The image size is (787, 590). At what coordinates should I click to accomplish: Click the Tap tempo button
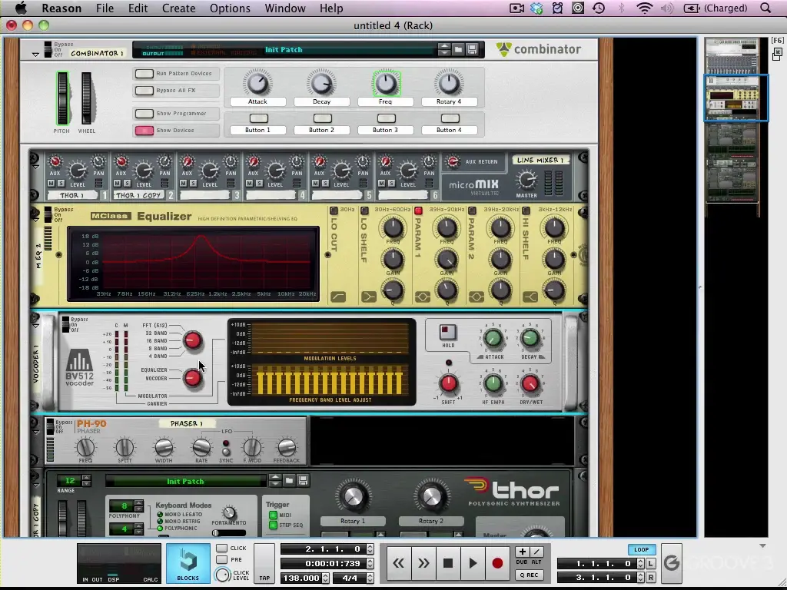tap(264, 563)
